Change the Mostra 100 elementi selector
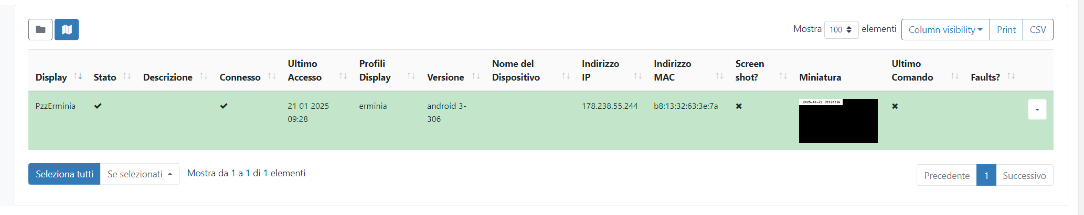This screenshot has width=1084, height=215. (x=841, y=30)
